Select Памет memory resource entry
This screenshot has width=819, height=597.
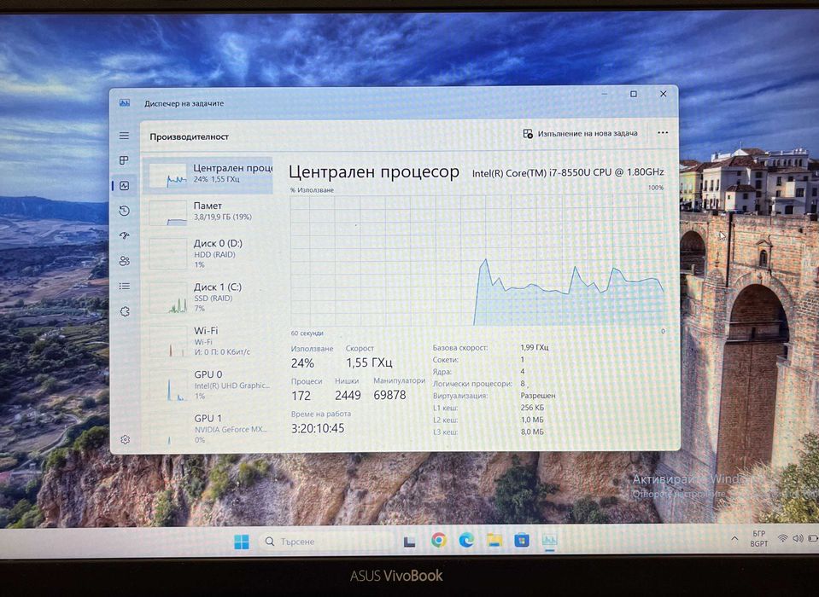click(208, 212)
